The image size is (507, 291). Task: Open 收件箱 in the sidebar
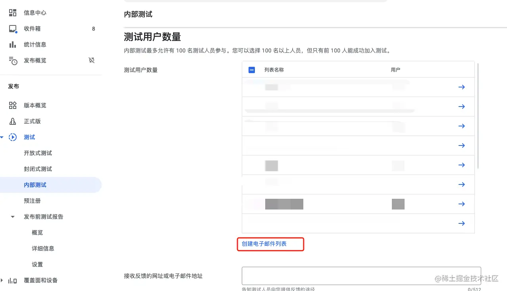point(32,29)
